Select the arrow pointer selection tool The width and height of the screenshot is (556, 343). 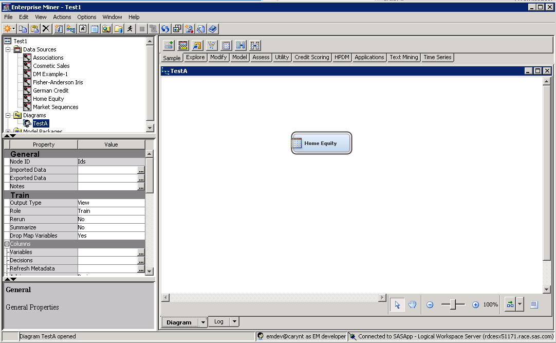(x=397, y=304)
